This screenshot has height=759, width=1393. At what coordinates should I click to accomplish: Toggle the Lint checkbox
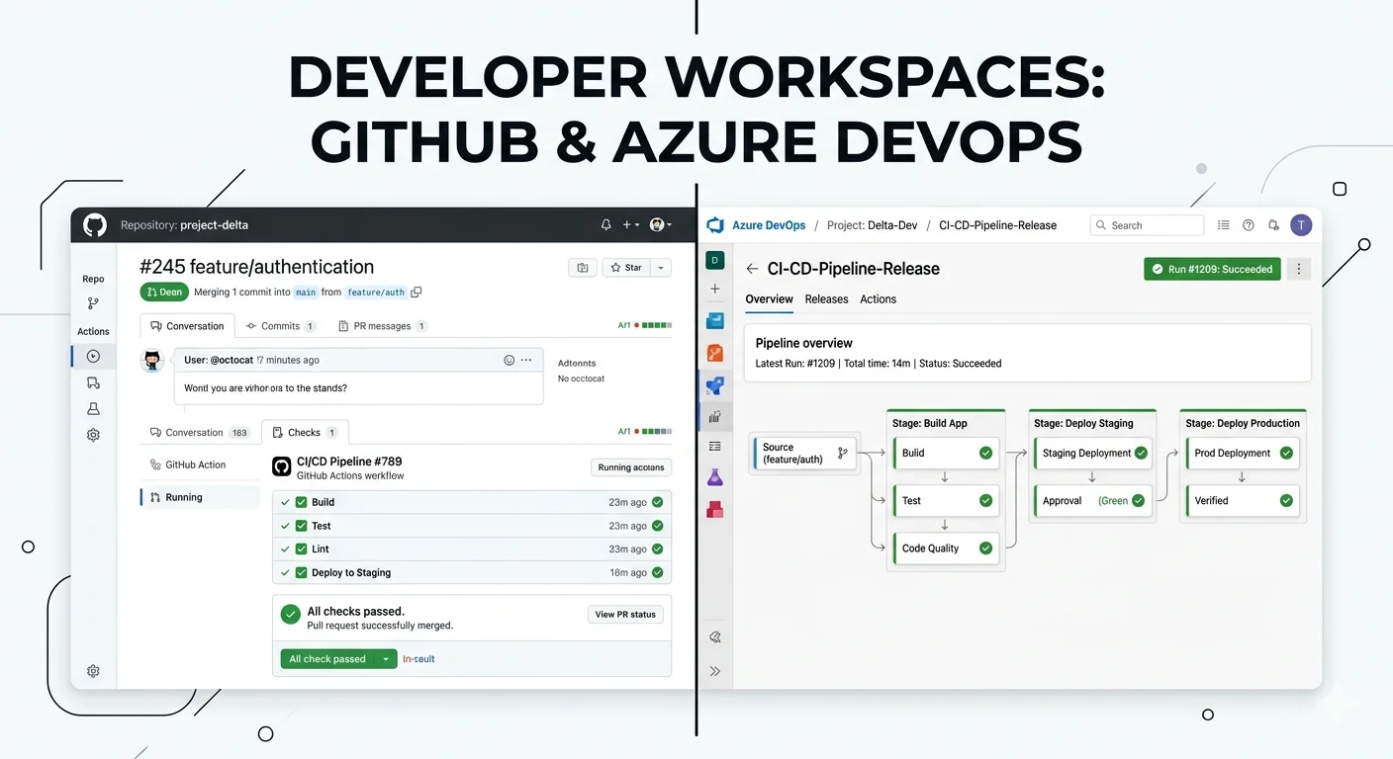[302, 548]
